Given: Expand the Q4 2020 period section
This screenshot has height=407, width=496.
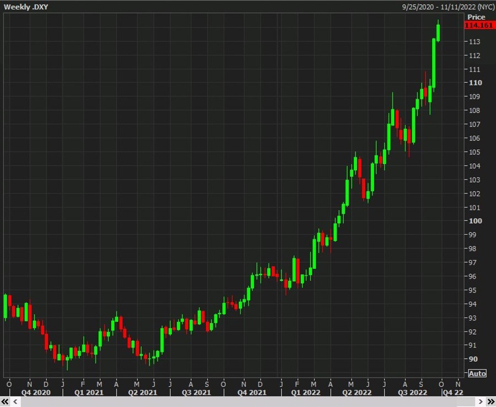Looking at the screenshot, I should click(x=35, y=393).
